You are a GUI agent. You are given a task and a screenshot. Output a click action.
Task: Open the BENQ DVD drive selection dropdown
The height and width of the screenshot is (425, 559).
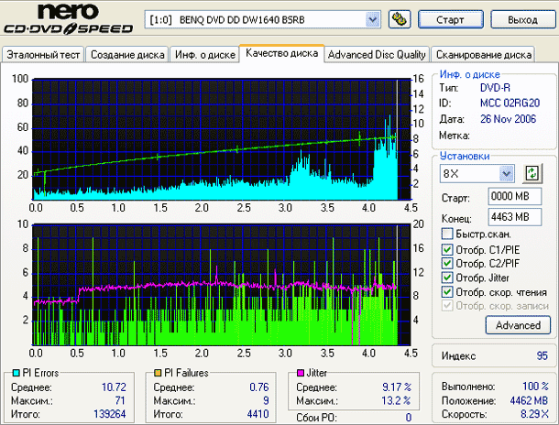[372, 19]
